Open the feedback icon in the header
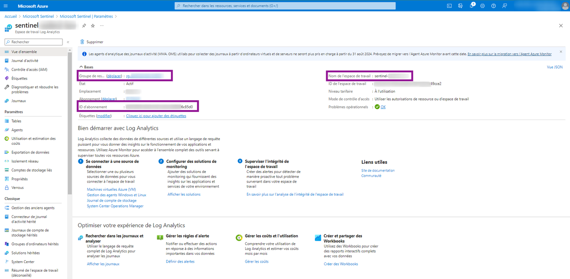 pos(504,6)
